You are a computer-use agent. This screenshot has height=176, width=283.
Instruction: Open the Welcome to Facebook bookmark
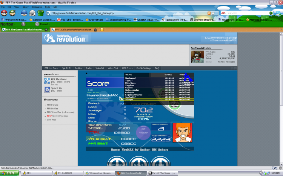14,20
